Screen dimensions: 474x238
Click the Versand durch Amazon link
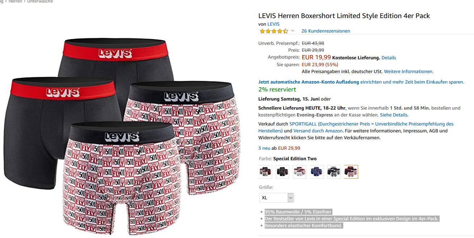pos(318,131)
